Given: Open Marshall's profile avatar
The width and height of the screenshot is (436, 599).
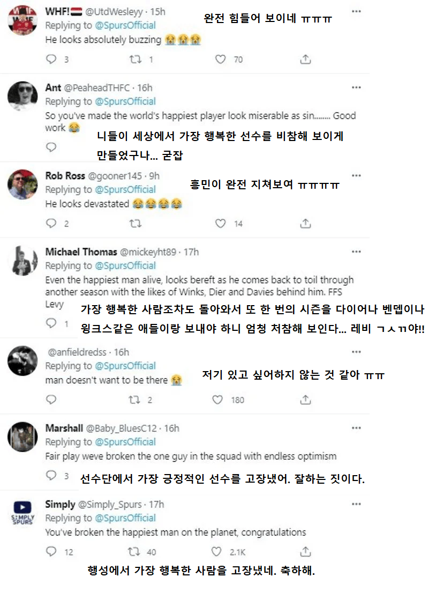Looking at the screenshot, I should [x=22, y=437].
